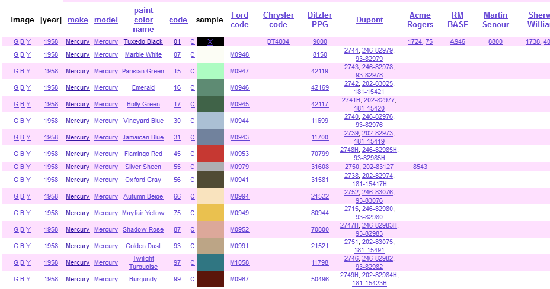Select the Jamaican Blue color swatch
Image resolution: width=550 pixels, height=289 pixels.
(x=210, y=137)
